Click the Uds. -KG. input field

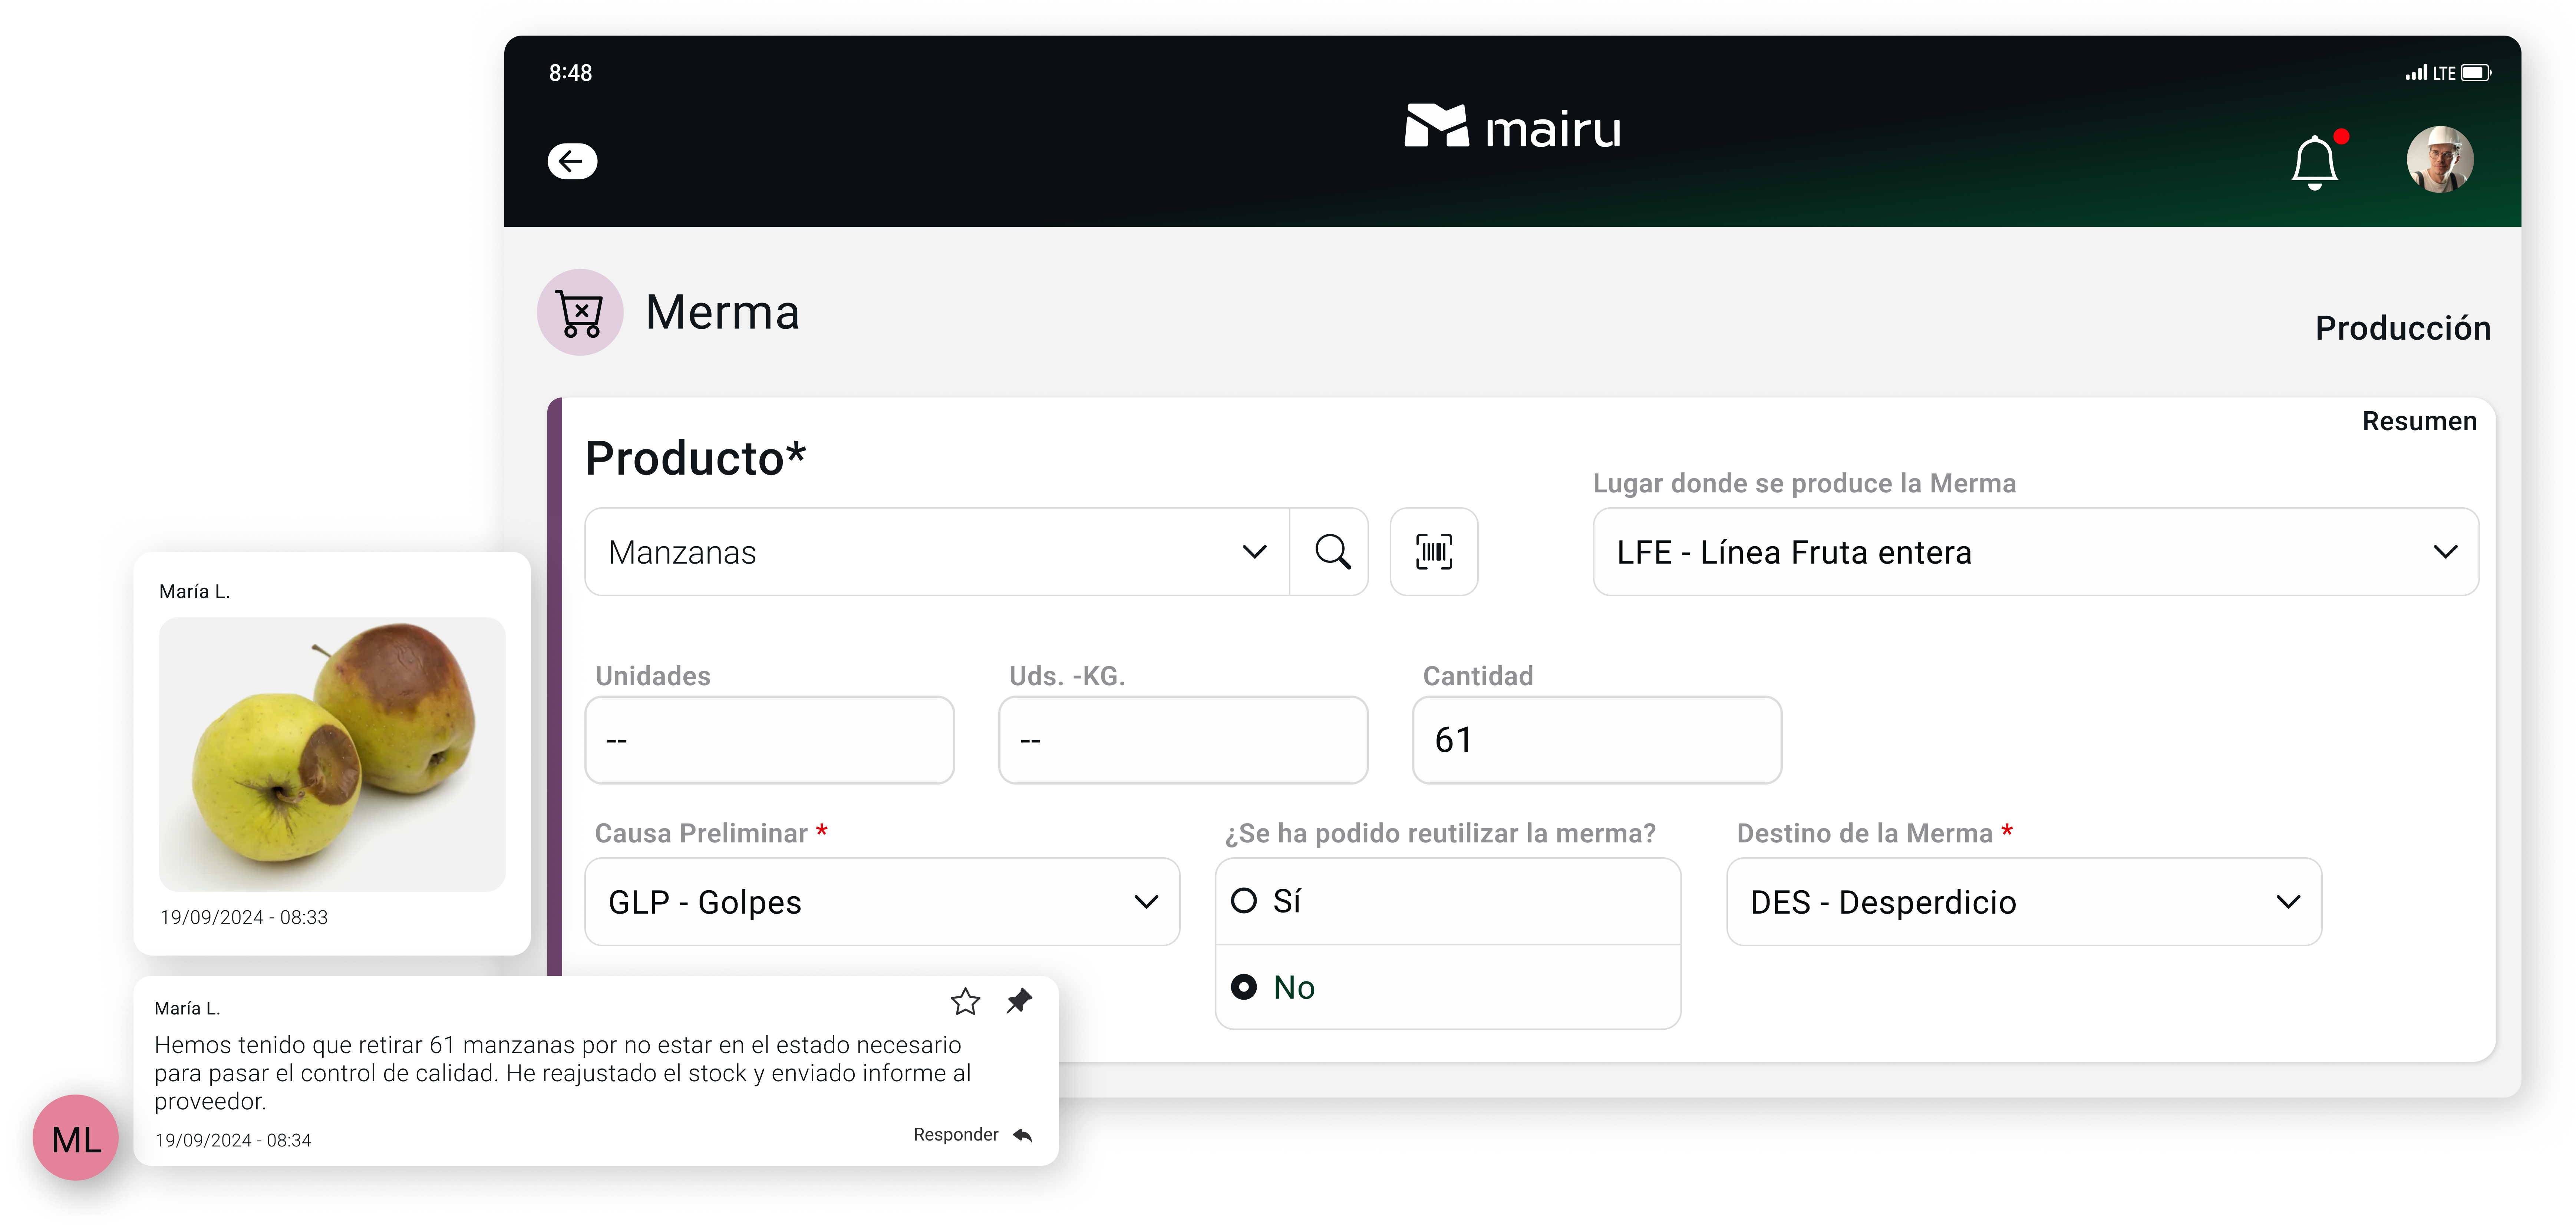tap(1183, 740)
